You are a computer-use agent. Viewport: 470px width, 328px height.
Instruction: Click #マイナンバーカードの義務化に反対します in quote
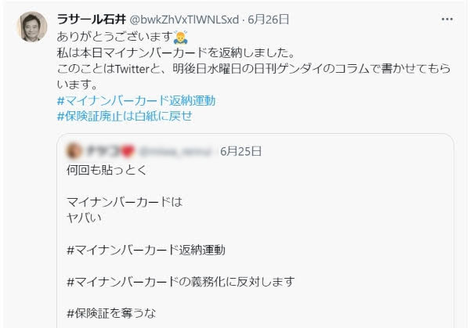(x=181, y=282)
